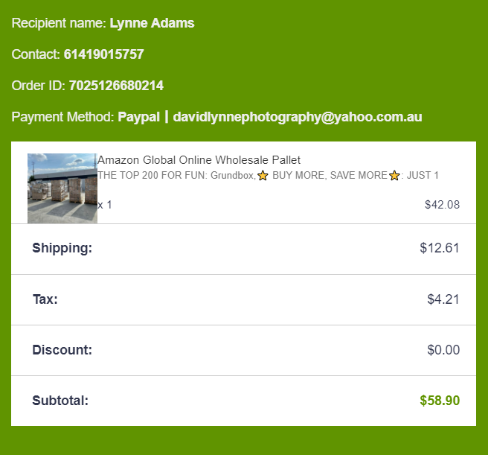Viewport: 488px width, 455px height.
Task: Click the Tax label
Action: coord(45,299)
